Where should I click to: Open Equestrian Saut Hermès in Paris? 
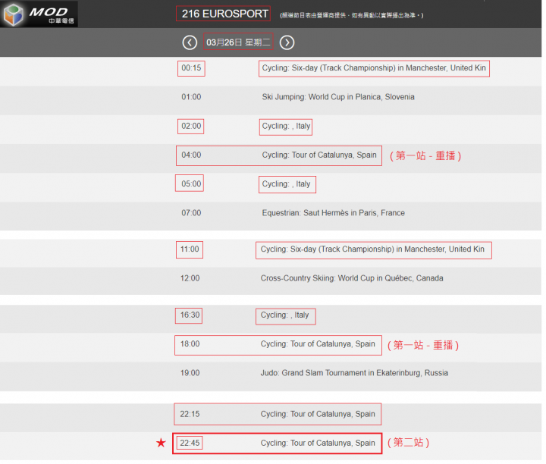point(333,213)
